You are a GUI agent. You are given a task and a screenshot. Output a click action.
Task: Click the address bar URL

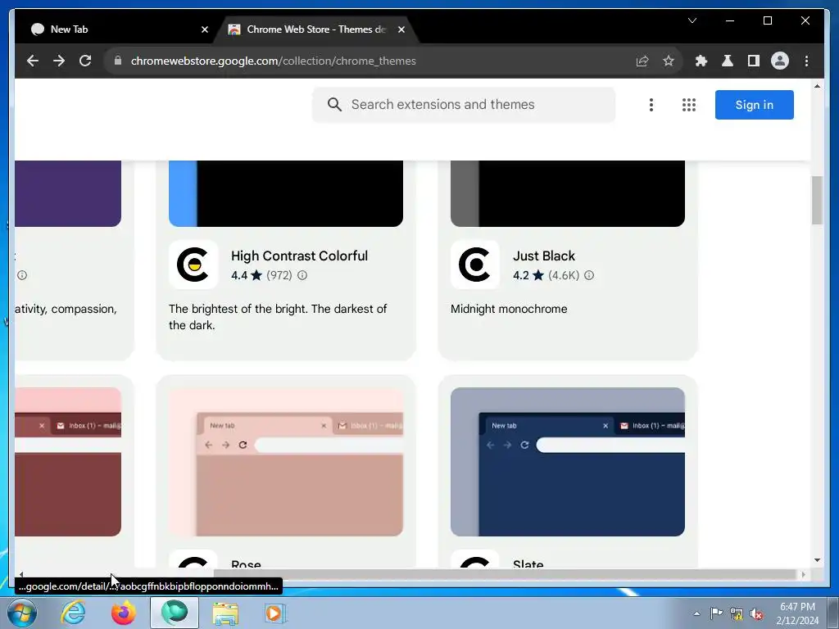273,61
